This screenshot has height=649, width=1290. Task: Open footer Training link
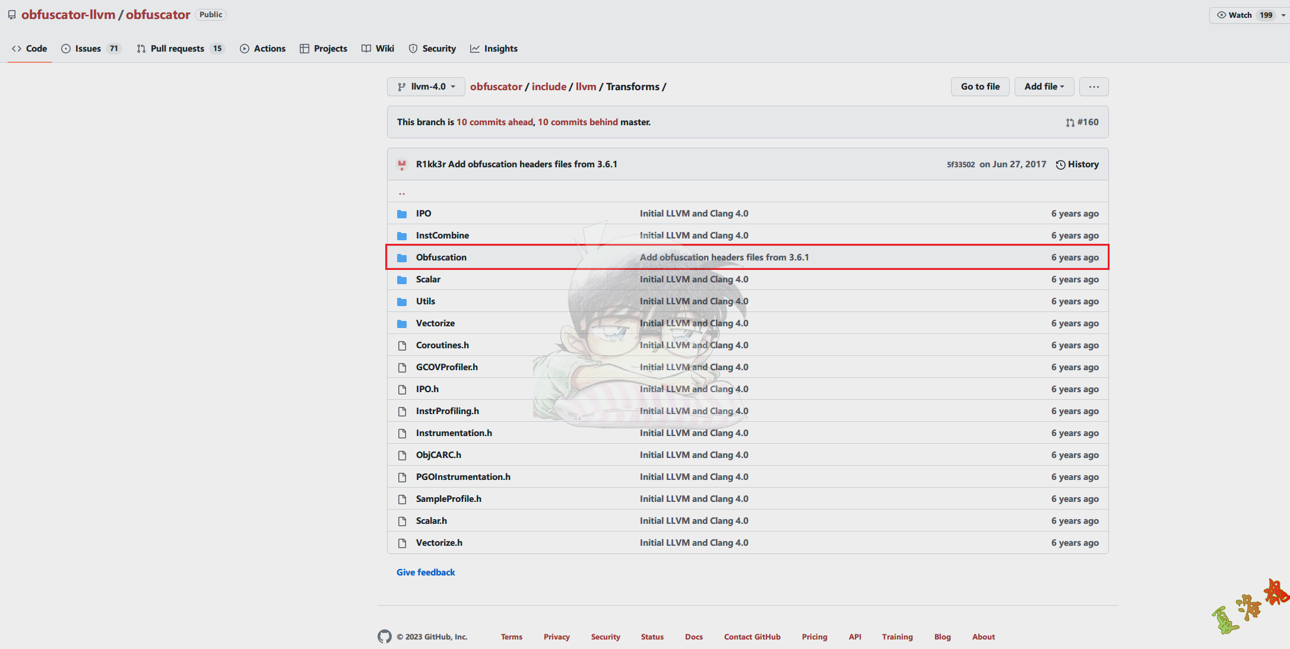898,637
